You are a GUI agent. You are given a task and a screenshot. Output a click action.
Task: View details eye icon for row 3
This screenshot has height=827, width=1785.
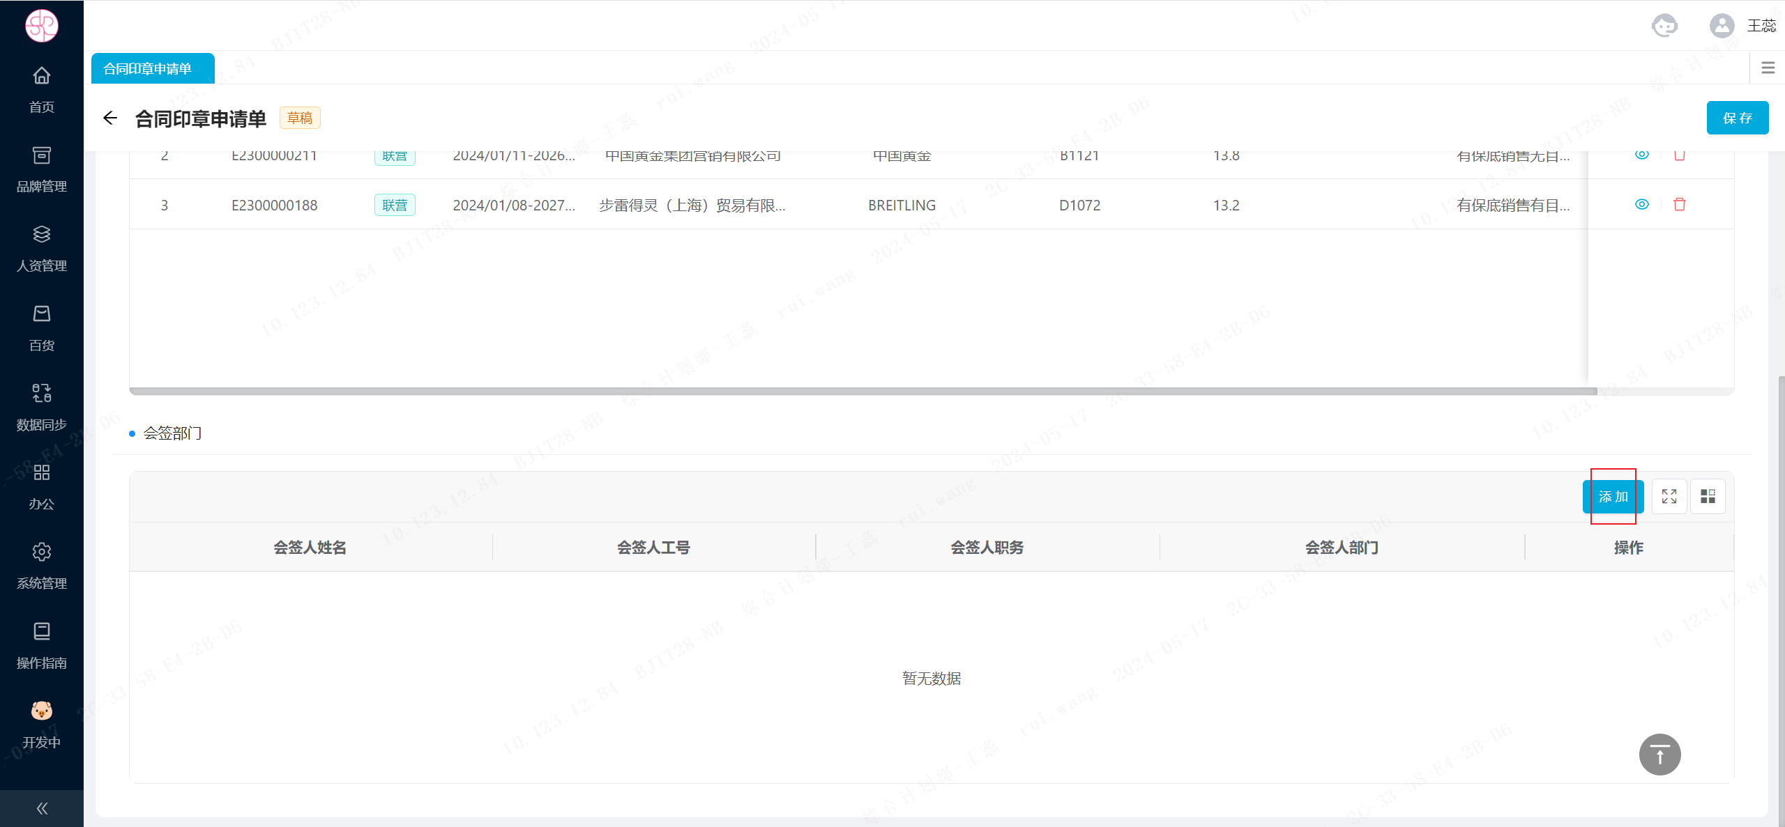click(1642, 205)
